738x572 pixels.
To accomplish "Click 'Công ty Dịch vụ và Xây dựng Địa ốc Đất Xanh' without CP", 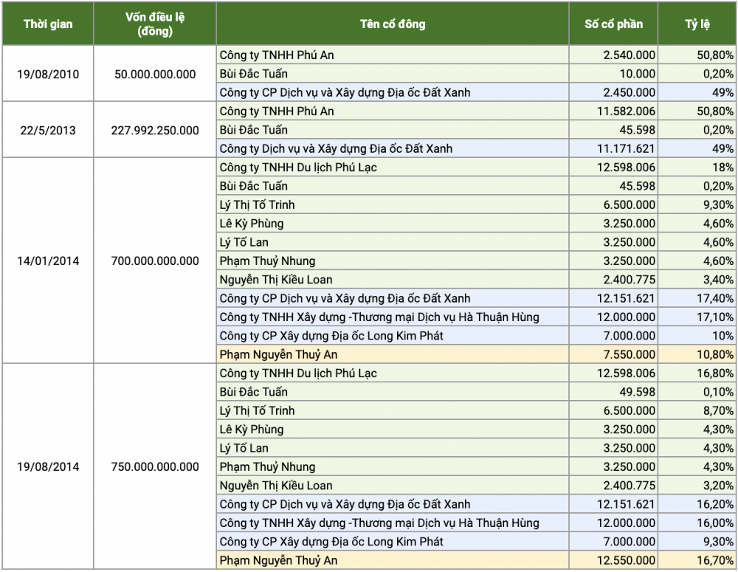I will click(336, 149).
